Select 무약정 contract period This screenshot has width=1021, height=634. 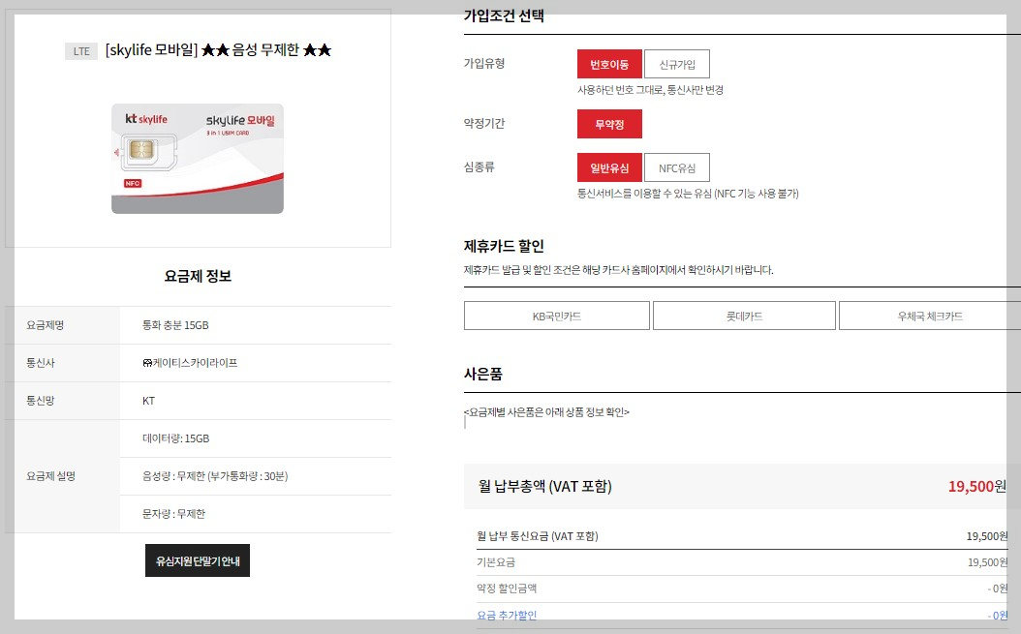609,124
